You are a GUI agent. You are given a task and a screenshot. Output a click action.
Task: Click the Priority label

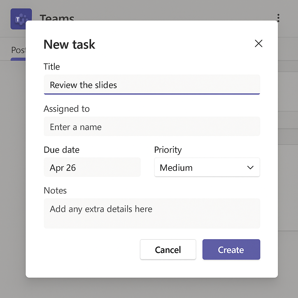click(x=168, y=150)
